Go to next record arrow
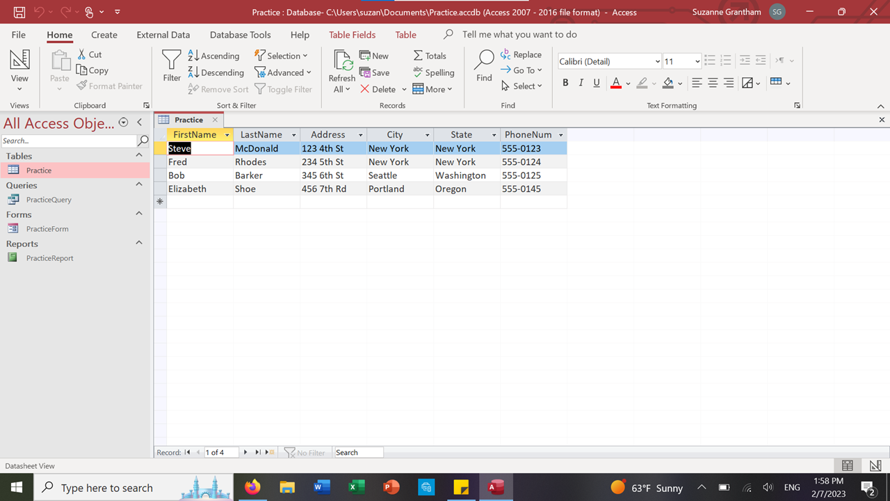890x501 pixels. tap(245, 452)
